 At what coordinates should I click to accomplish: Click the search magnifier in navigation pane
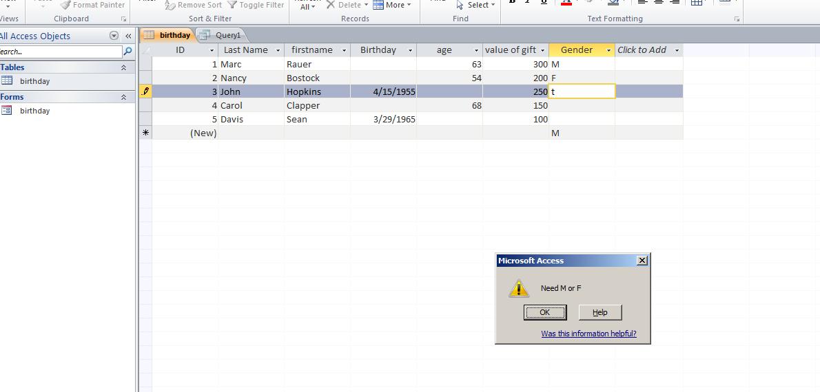click(127, 52)
